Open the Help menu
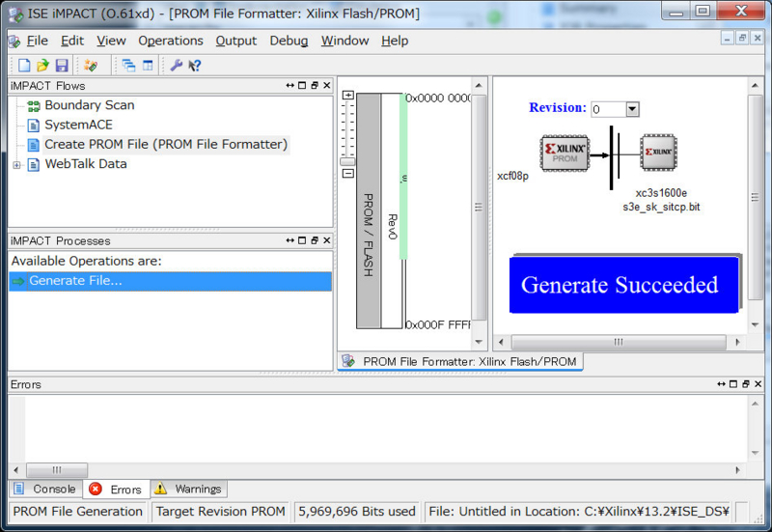772x532 pixels. tap(395, 41)
